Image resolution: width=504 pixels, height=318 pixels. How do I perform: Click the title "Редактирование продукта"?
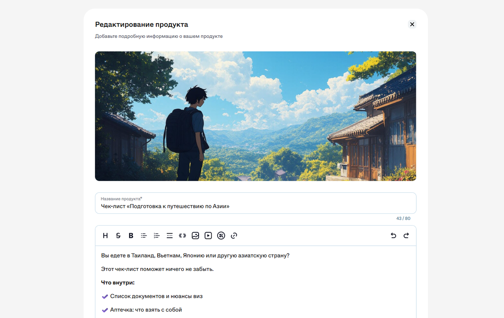[x=142, y=24]
